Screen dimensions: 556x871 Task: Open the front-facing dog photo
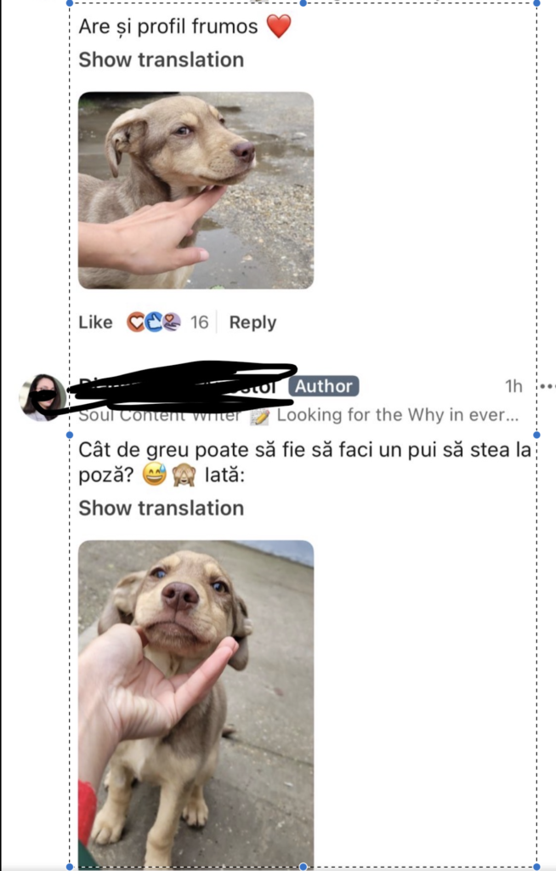pyautogui.click(x=196, y=703)
